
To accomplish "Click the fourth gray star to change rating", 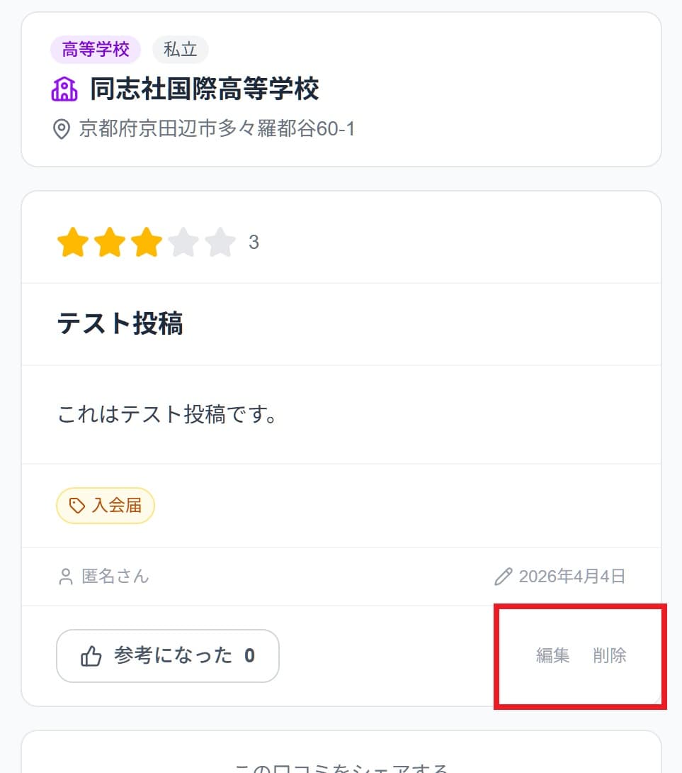I will [x=184, y=243].
